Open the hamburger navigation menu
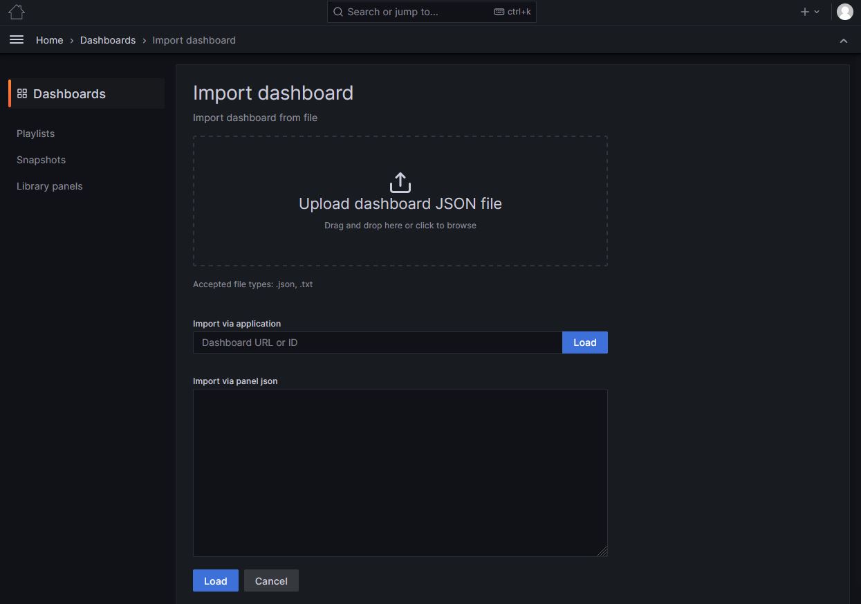 17,40
